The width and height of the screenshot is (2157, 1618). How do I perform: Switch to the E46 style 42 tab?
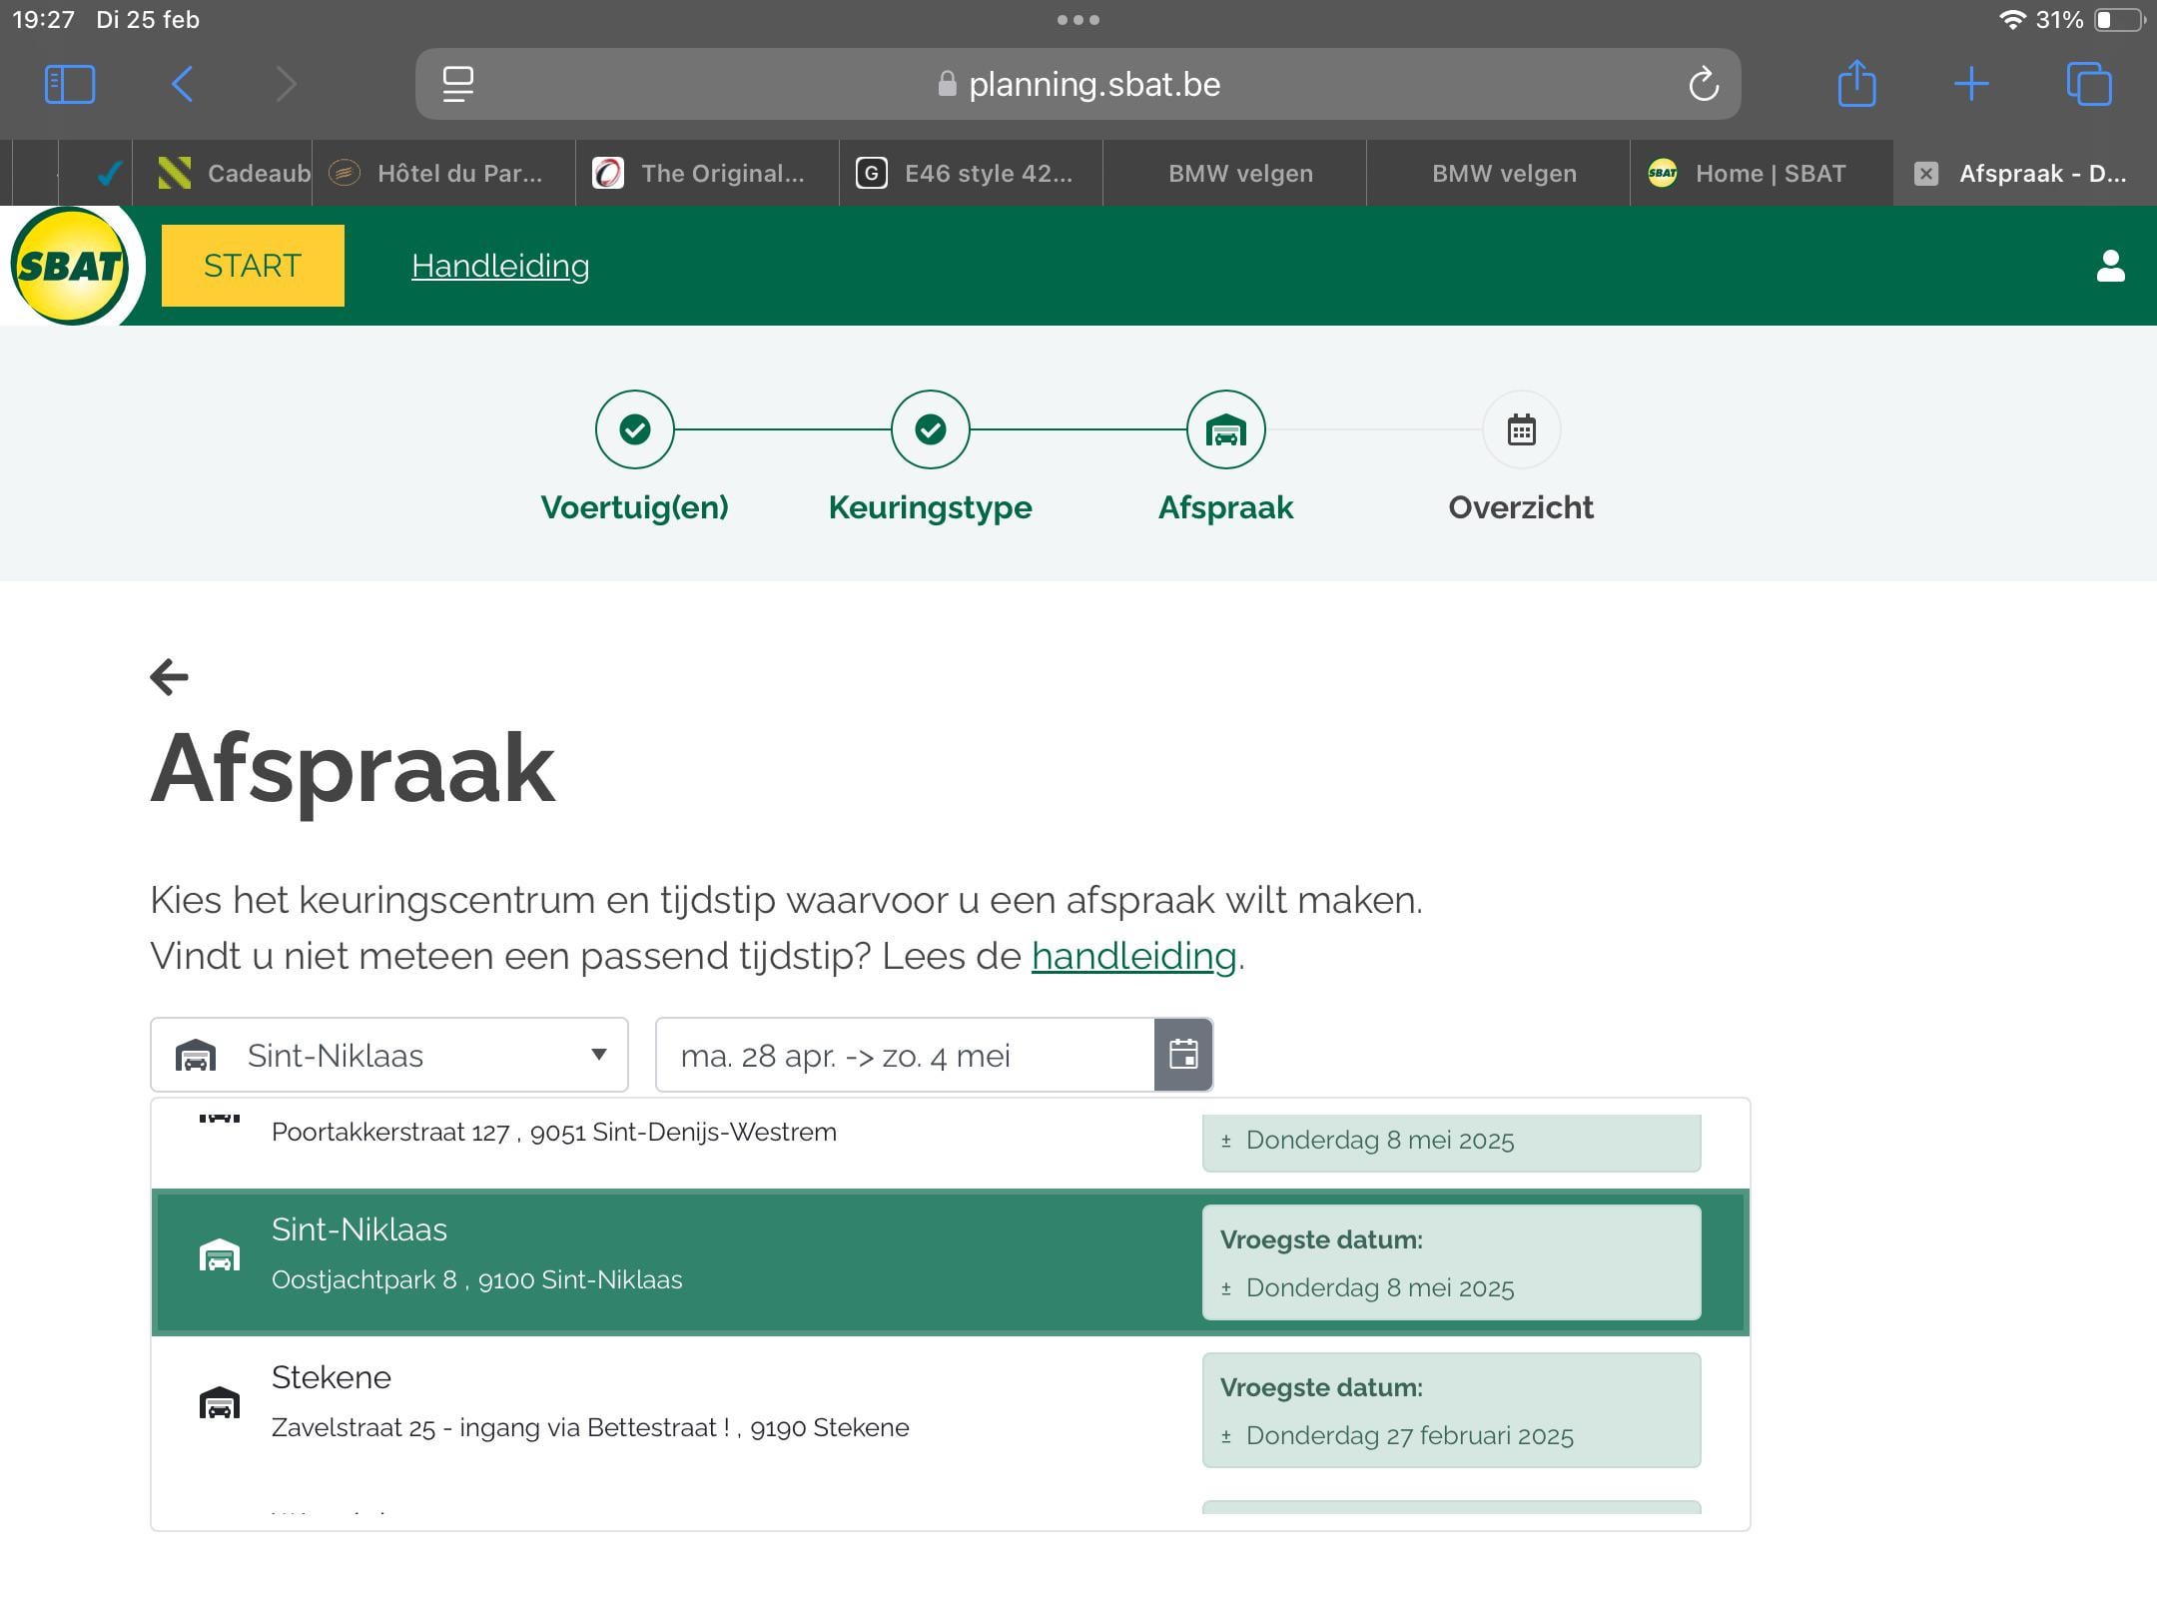pos(971,174)
